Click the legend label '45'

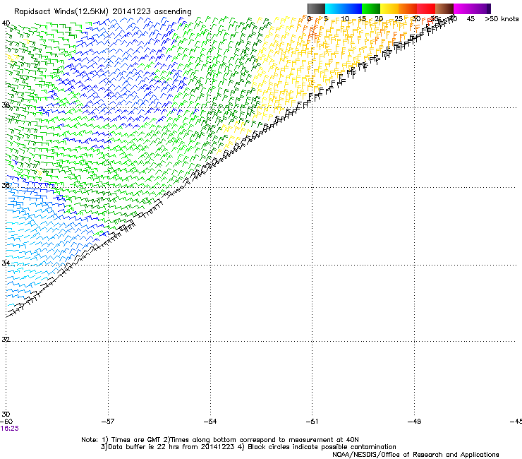pos(471,19)
